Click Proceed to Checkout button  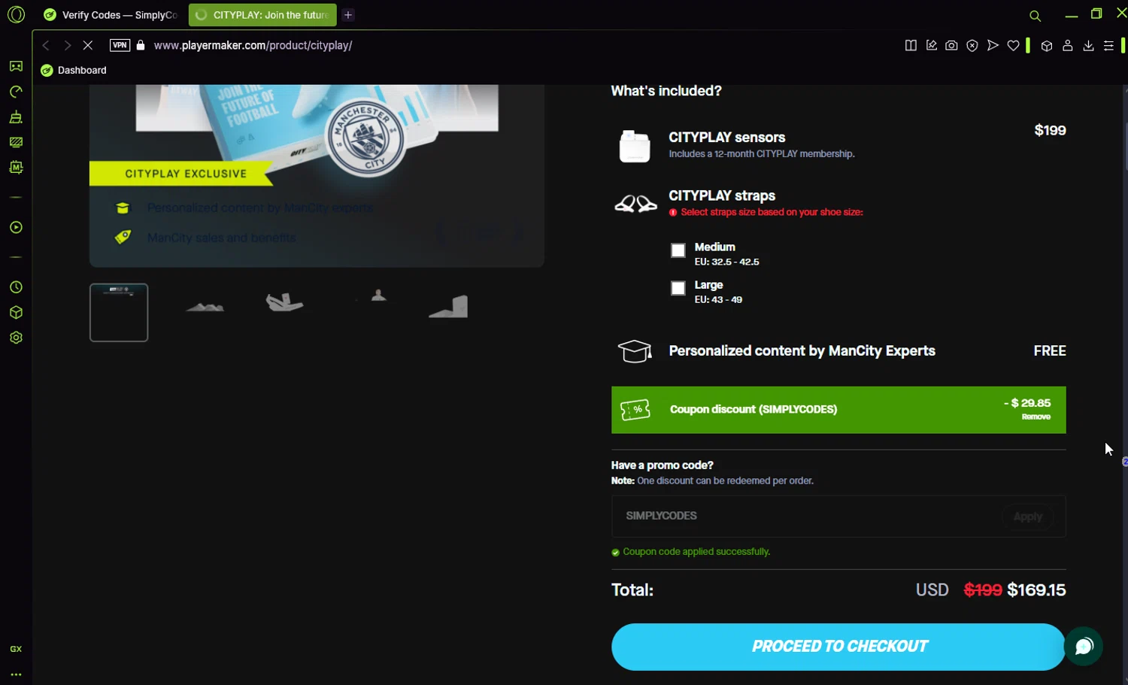[x=838, y=647]
